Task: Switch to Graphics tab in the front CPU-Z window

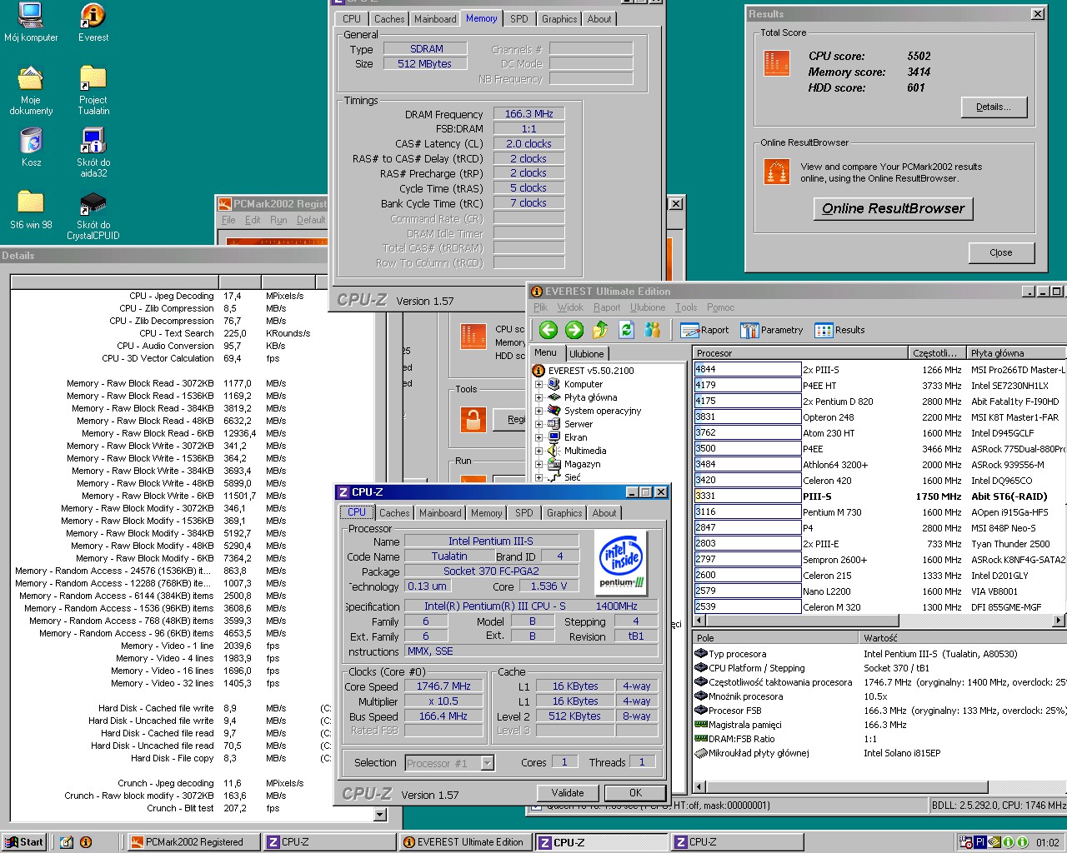Action: (564, 513)
